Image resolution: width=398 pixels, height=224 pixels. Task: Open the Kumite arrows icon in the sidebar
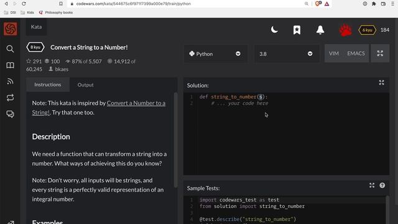click(10, 98)
